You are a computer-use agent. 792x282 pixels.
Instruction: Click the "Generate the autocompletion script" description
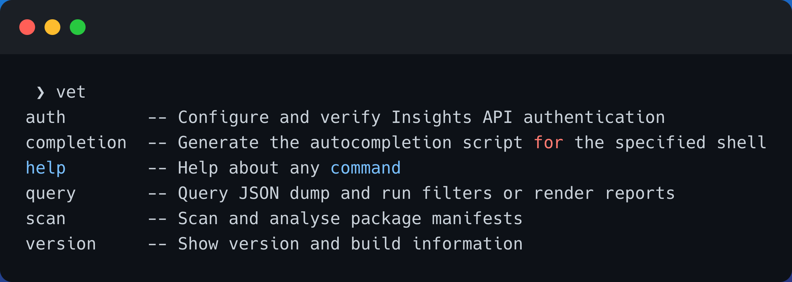(x=350, y=143)
